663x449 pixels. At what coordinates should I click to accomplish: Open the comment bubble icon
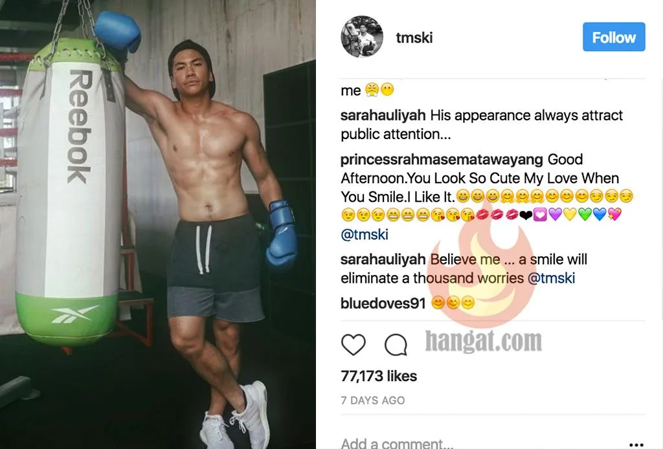[x=396, y=345]
